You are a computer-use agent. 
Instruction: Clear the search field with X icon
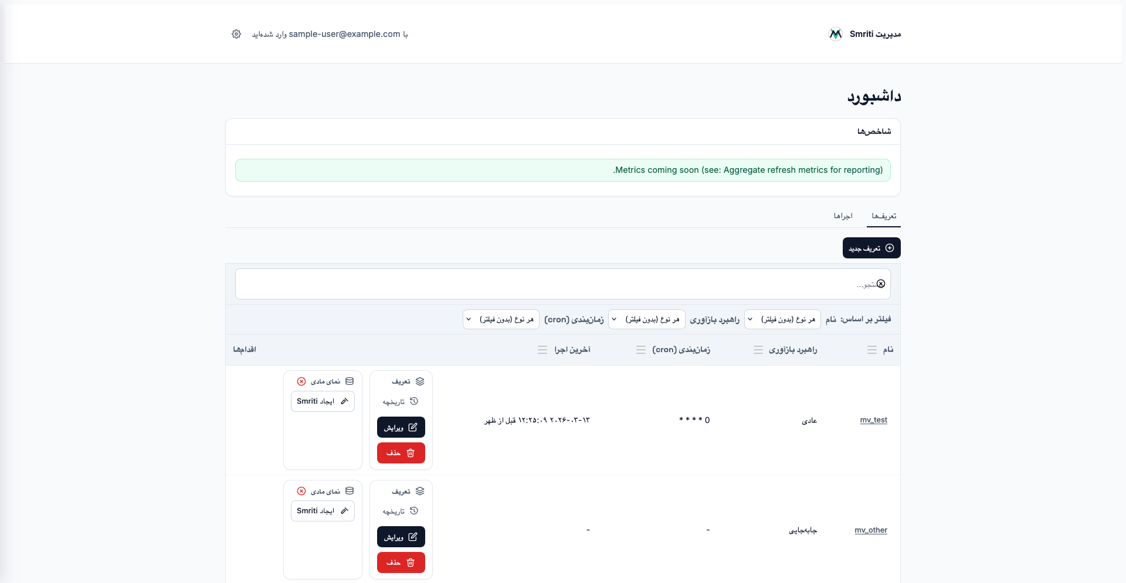tap(880, 284)
